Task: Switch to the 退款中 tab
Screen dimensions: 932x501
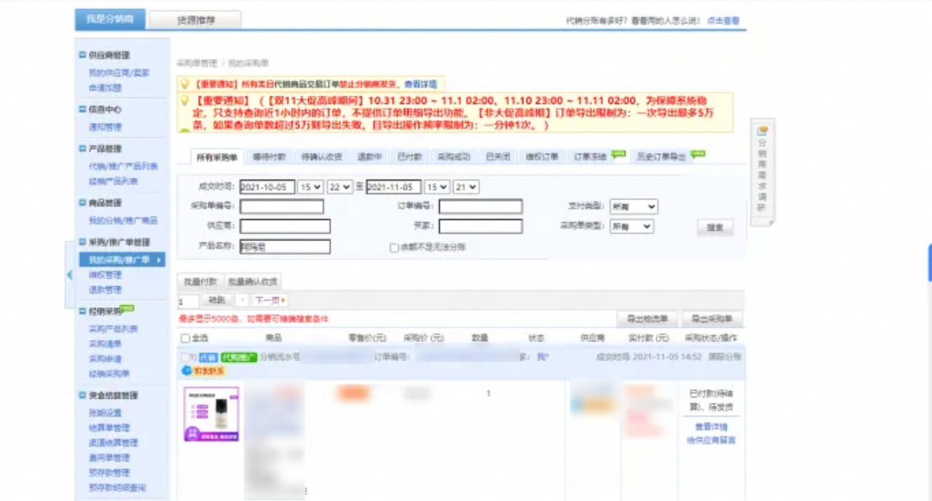Action: [369, 157]
